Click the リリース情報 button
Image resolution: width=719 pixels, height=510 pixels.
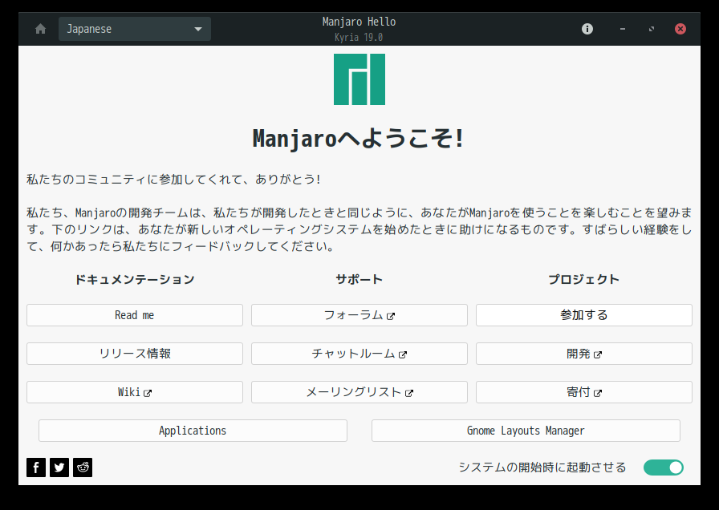(x=135, y=354)
